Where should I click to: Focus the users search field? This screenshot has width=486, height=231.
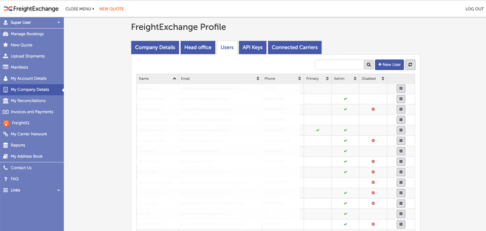tap(339, 65)
